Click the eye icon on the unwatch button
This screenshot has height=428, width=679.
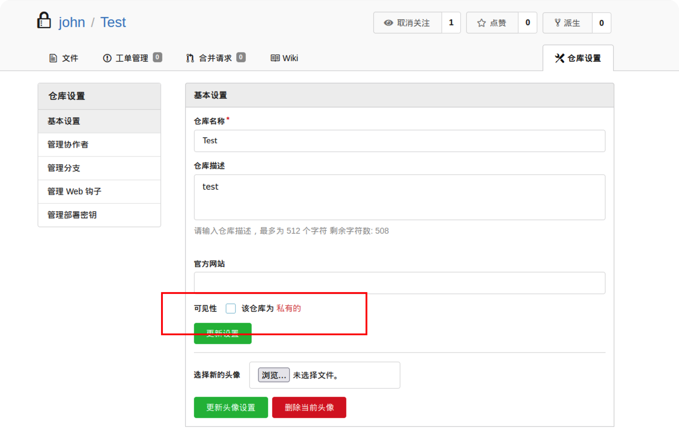pyautogui.click(x=388, y=23)
